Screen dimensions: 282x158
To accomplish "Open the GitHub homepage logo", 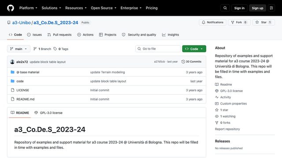I will pos(11,8).
